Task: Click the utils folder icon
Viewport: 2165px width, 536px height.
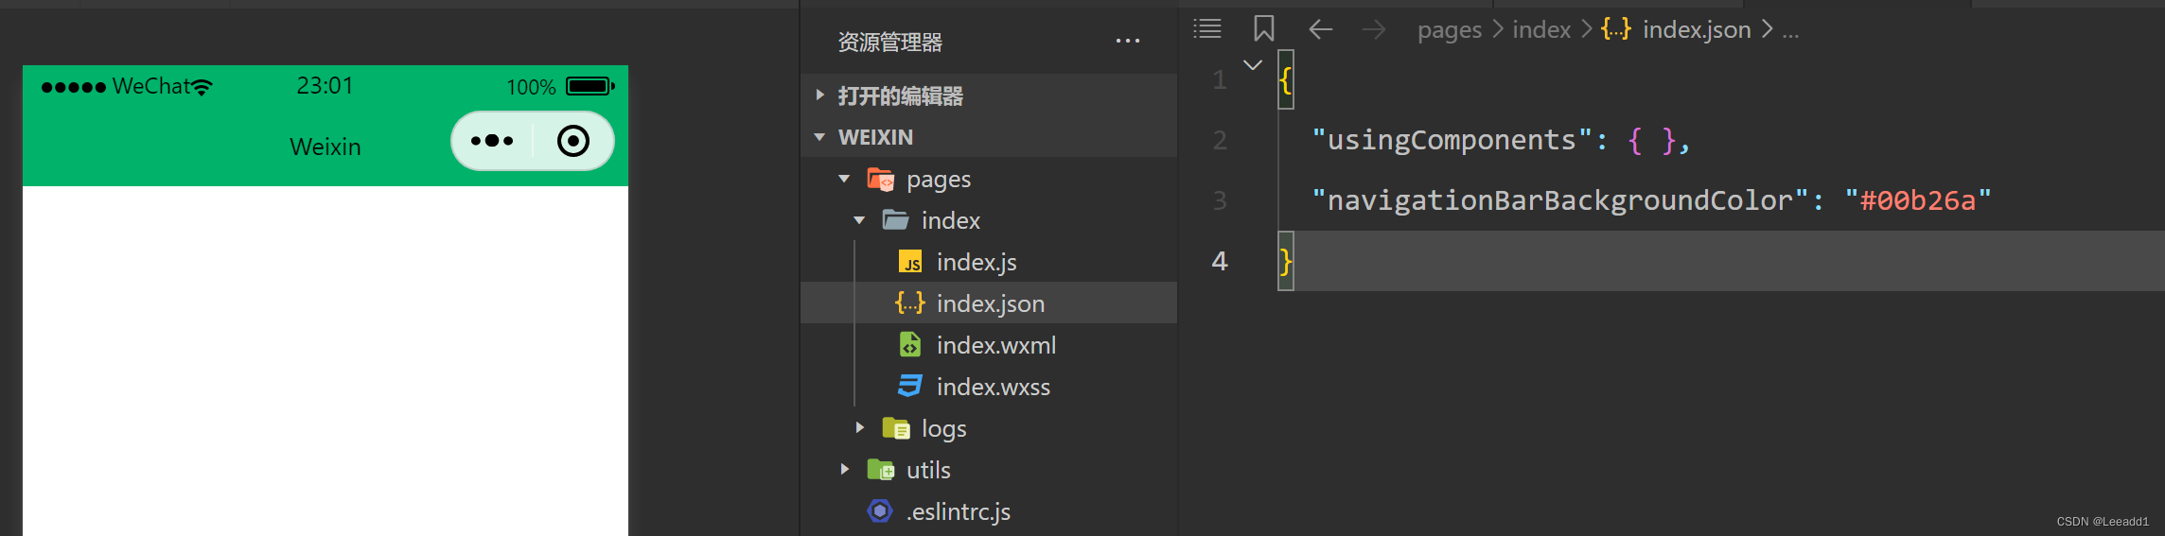Action: pos(880,470)
